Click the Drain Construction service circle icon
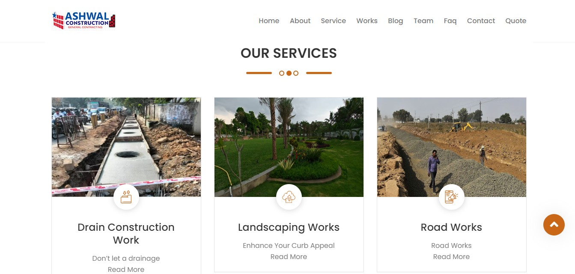 pyautogui.click(x=126, y=197)
